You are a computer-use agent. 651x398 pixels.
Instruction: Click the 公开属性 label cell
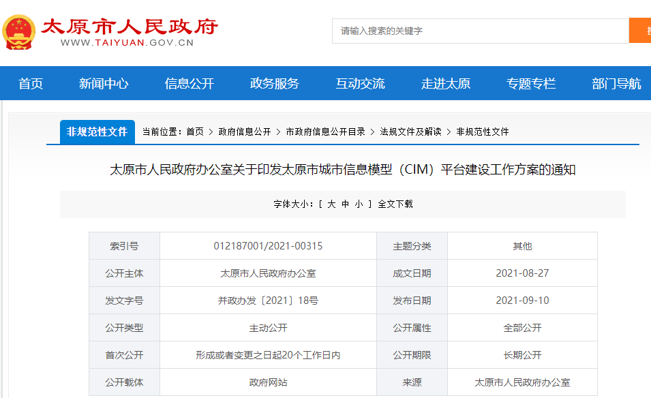click(x=412, y=328)
